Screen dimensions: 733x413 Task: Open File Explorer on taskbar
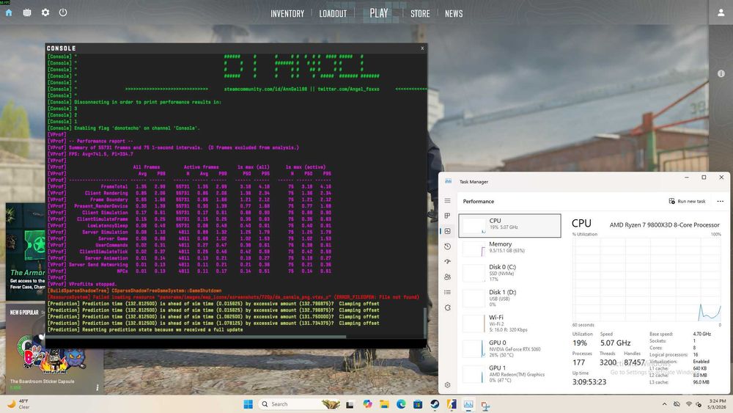tap(384, 404)
